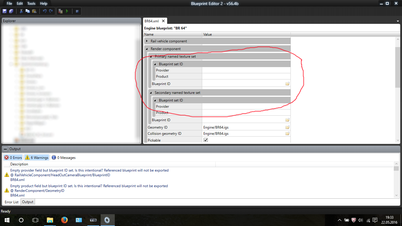Open the volume control in system tray
402x226 pixels.
tap(361, 220)
